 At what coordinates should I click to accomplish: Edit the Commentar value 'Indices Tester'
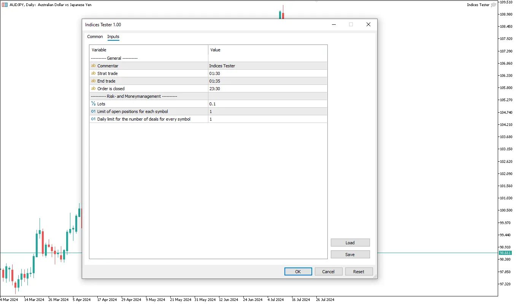[267, 66]
